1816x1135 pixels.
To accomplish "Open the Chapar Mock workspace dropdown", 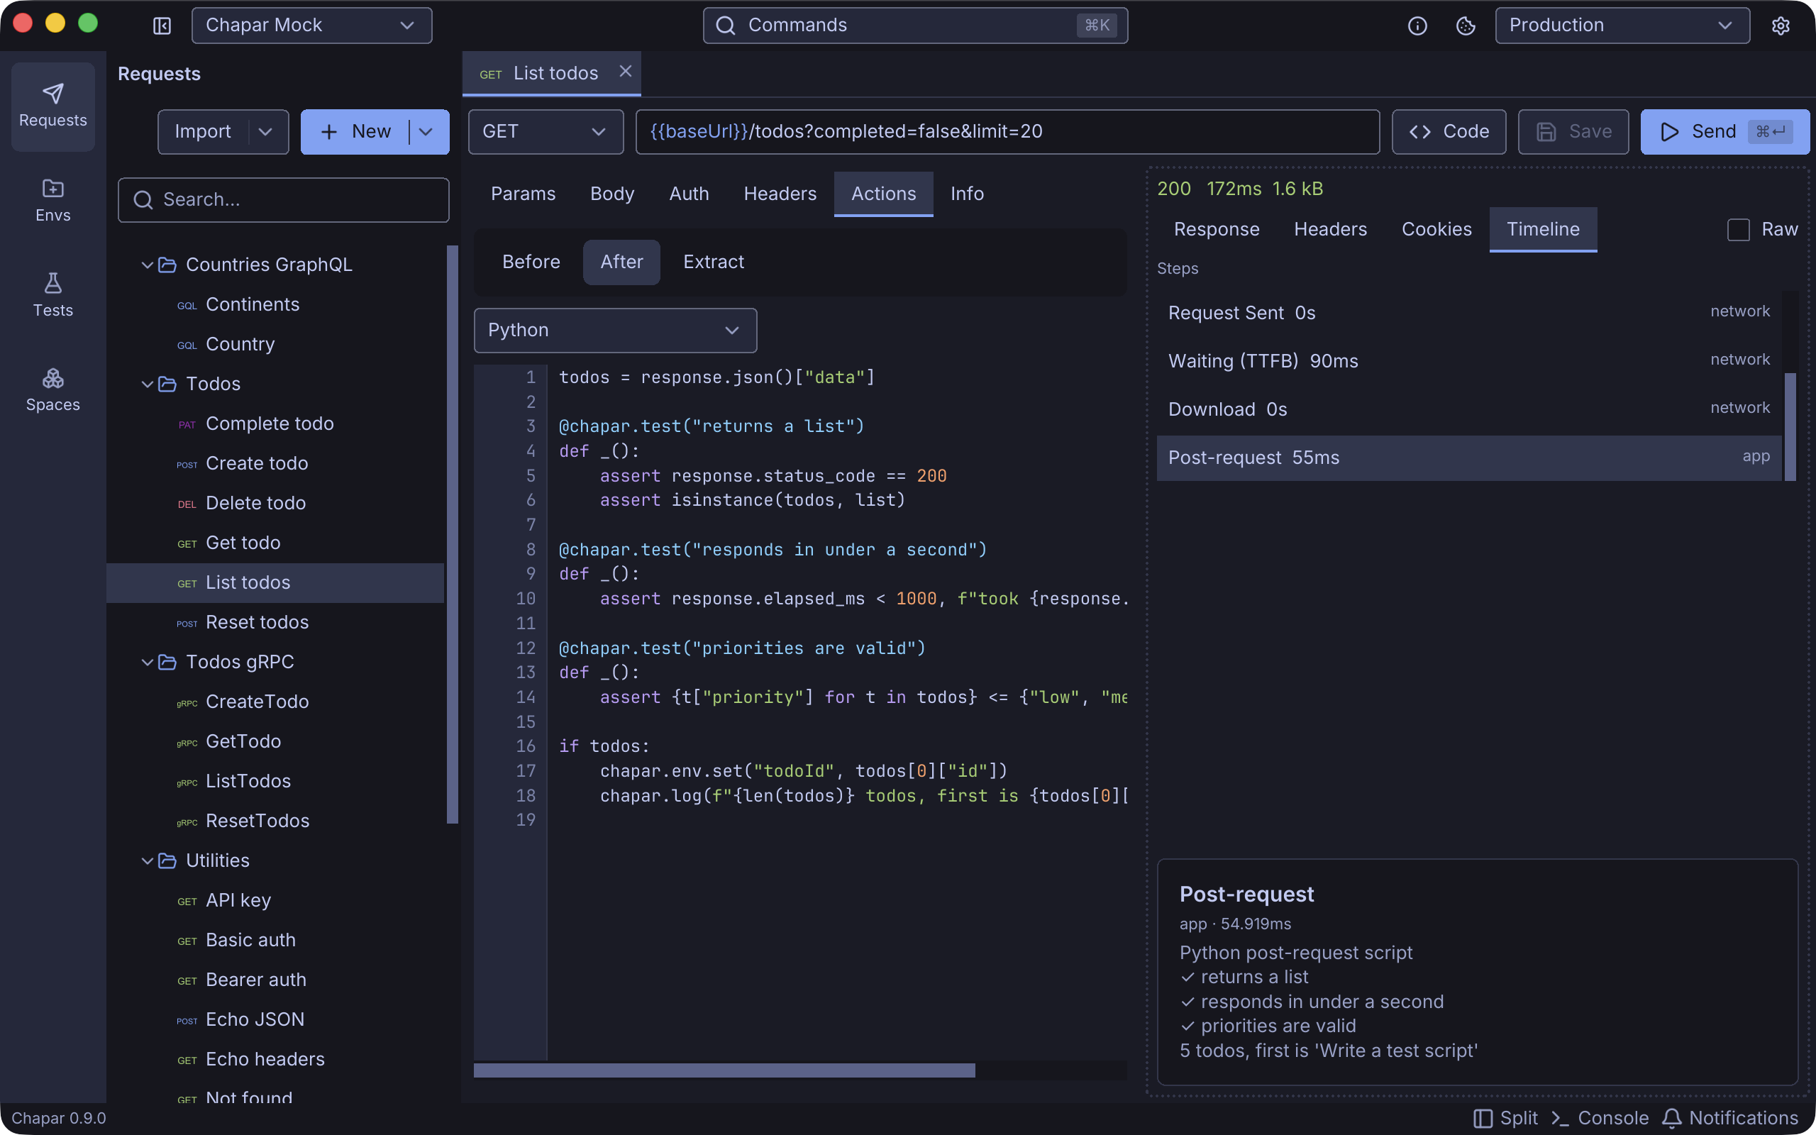I will coord(311,26).
